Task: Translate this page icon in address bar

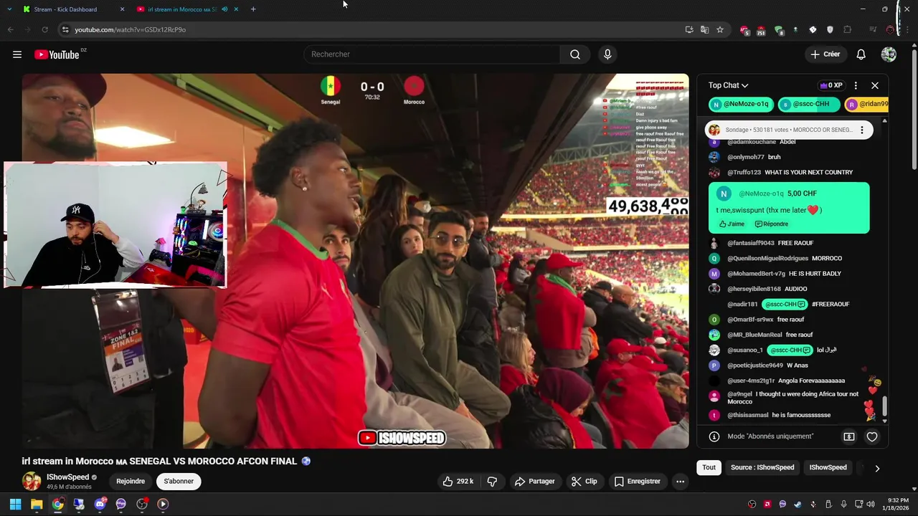Action: click(x=704, y=29)
